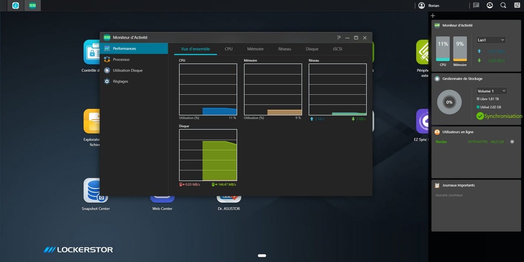524x262 pixels.
Task: Open the Lan1 network dropdown
Action: pyautogui.click(x=491, y=40)
